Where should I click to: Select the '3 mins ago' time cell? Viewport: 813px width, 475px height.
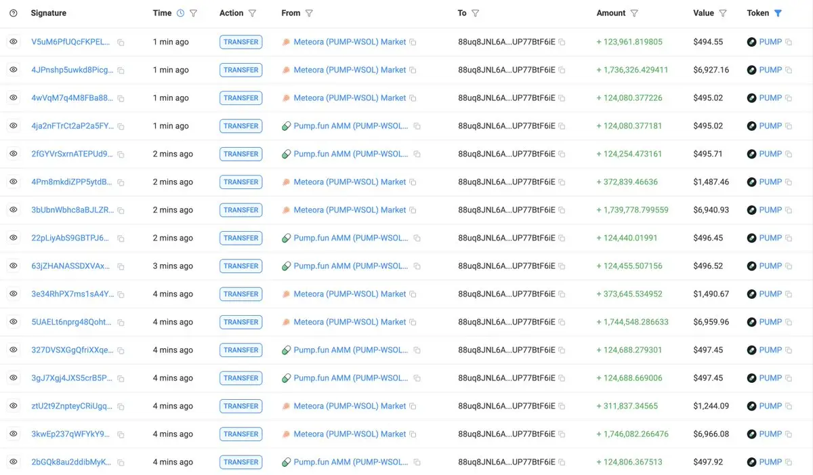[x=173, y=266]
